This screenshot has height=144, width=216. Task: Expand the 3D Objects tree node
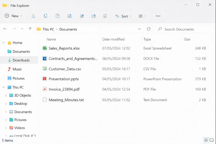click(x=6, y=95)
